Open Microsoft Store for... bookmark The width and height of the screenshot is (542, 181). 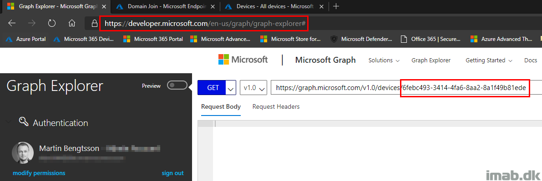pyautogui.click(x=290, y=39)
